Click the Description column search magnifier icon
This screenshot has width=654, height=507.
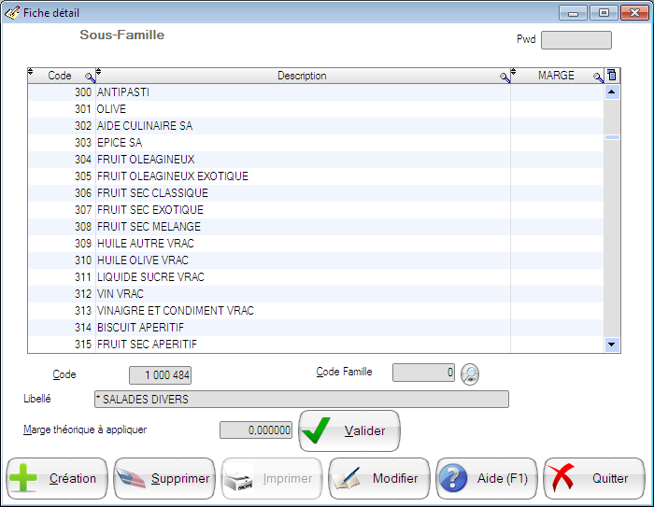(505, 77)
